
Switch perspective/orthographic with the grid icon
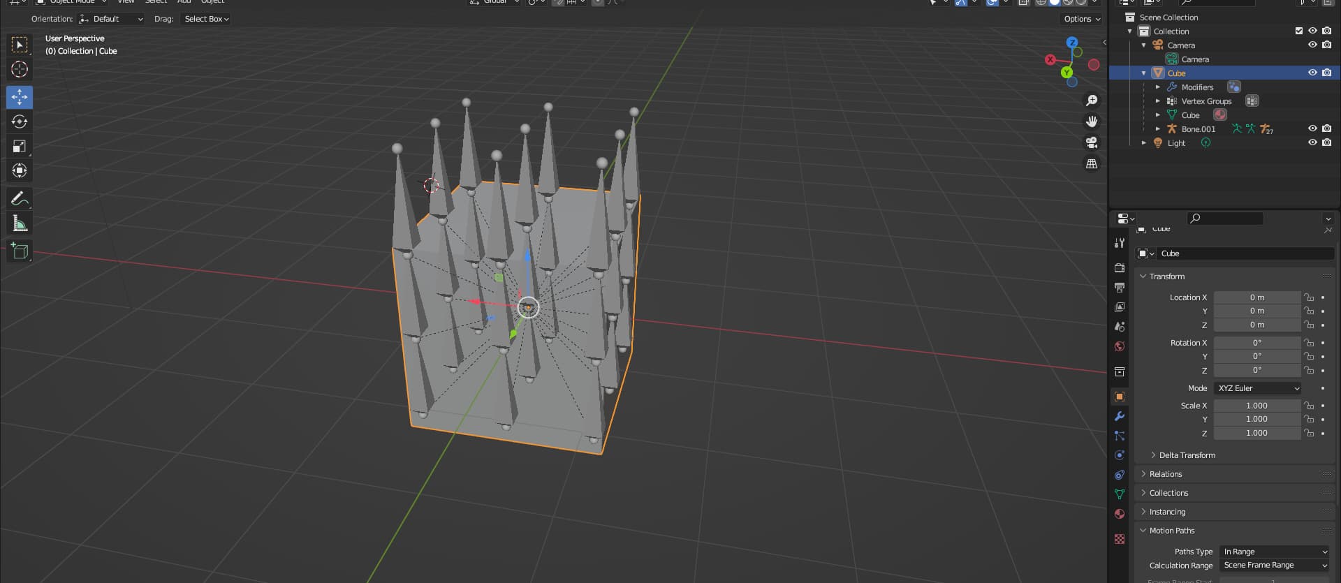pyautogui.click(x=1092, y=163)
